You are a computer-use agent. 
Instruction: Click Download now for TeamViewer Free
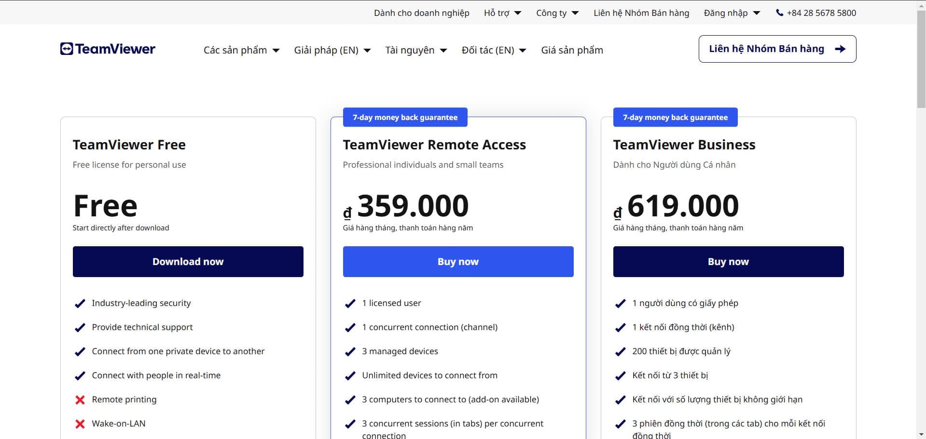(x=188, y=262)
